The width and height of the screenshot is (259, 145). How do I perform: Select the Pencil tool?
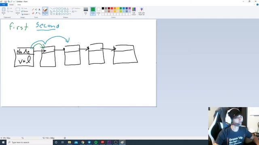coord(33,10)
